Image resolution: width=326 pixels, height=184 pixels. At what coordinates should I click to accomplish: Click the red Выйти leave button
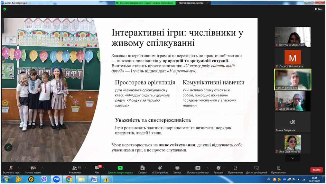click(x=316, y=170)
